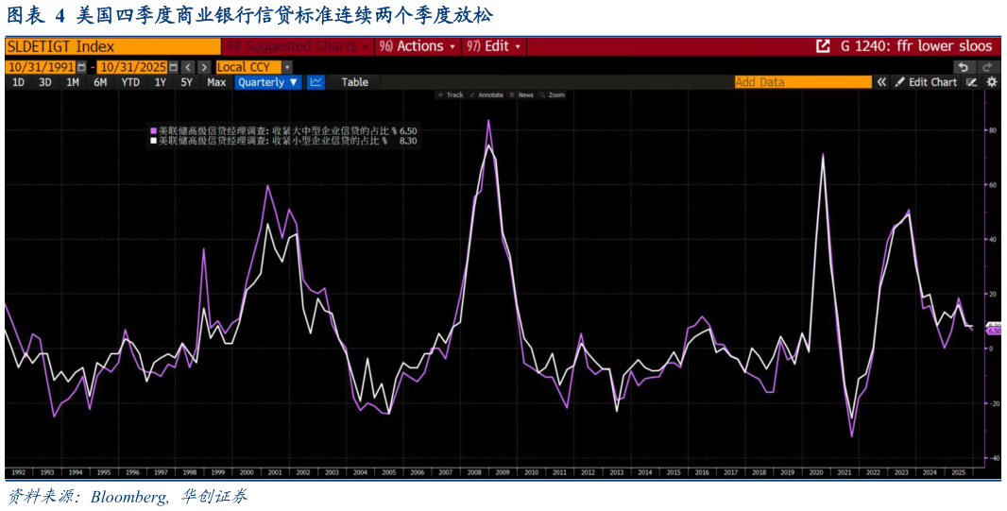Toggle the Track crosshair option
Screen dimensions: 1007x511
click(450, 95)
